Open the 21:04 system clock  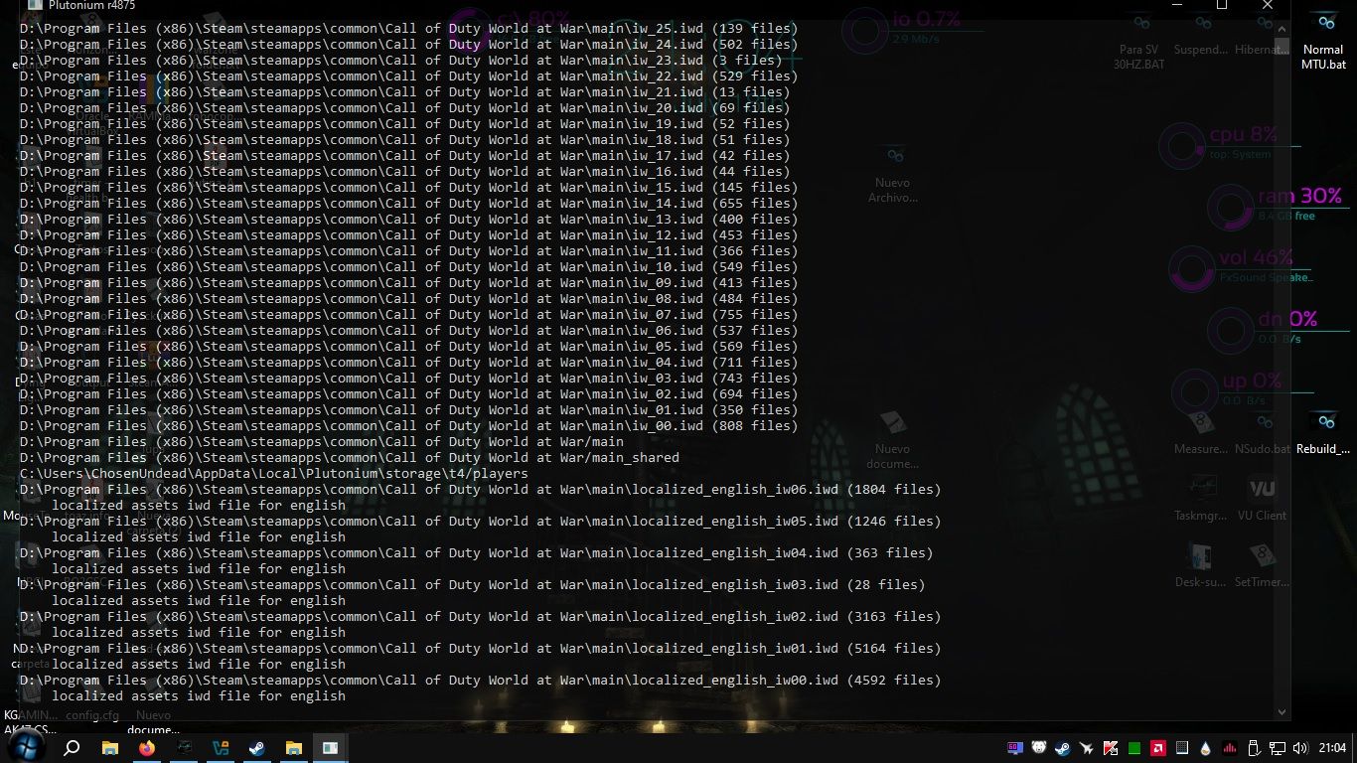click(1332, 748)
